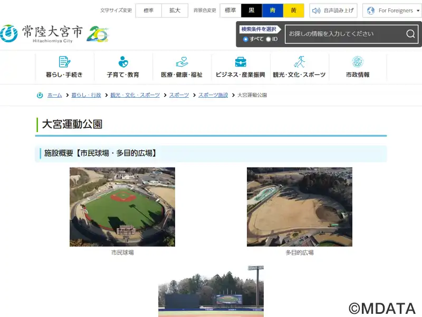Click the 医療・健康・福祉 heart-hand icon
This screenshot has width=422, height=317.
click(x=182, y=62)
